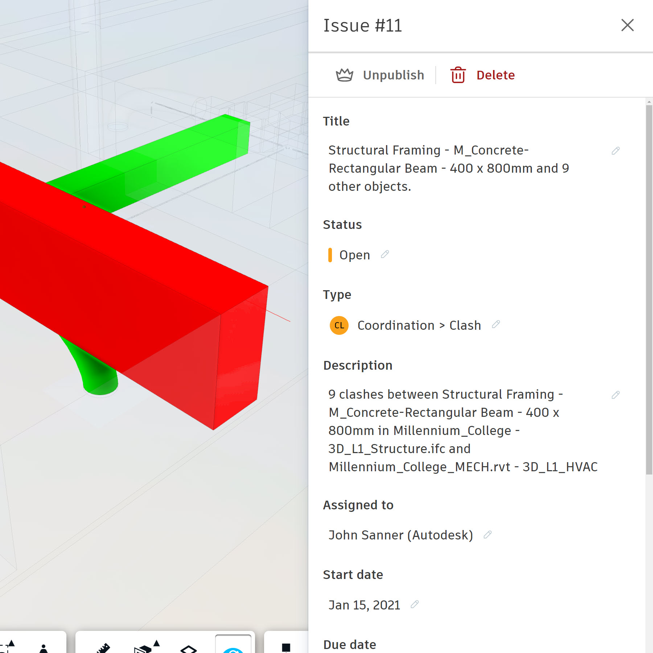The height and width of the screenshot is (653, 653).
Task: Open the Jan 15, 2021 start date picker
Action: (x=364, y=605)
